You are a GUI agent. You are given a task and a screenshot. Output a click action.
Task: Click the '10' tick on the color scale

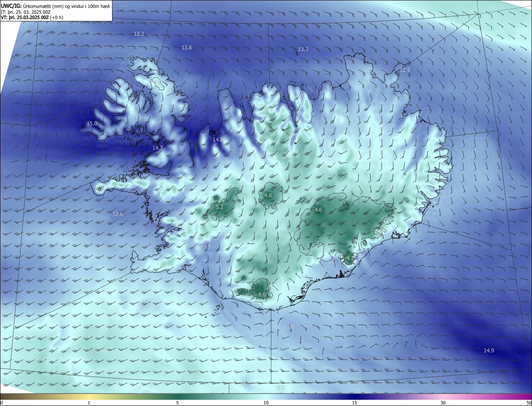(266, 403)
